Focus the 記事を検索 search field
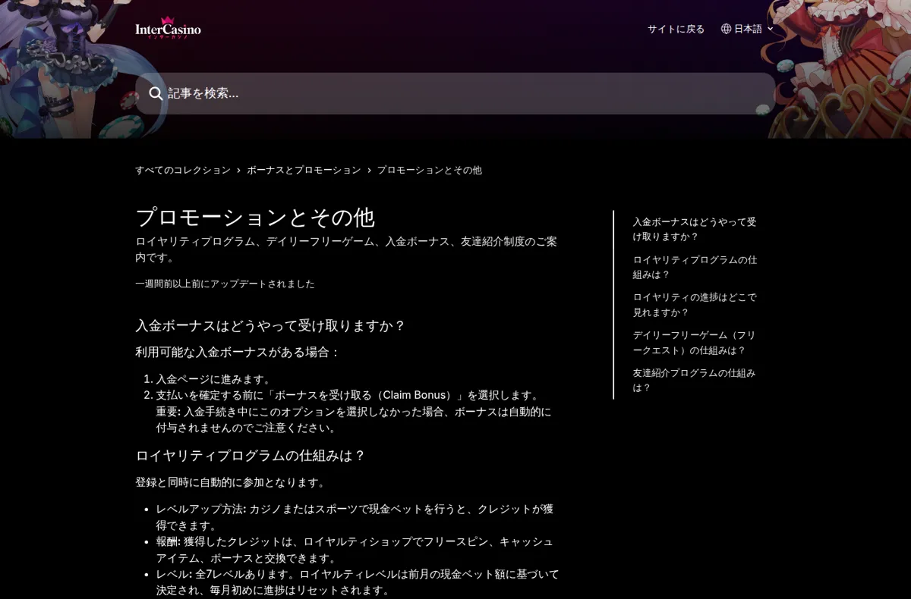Screen dimensions: 911x599 (x=455, y=93)
